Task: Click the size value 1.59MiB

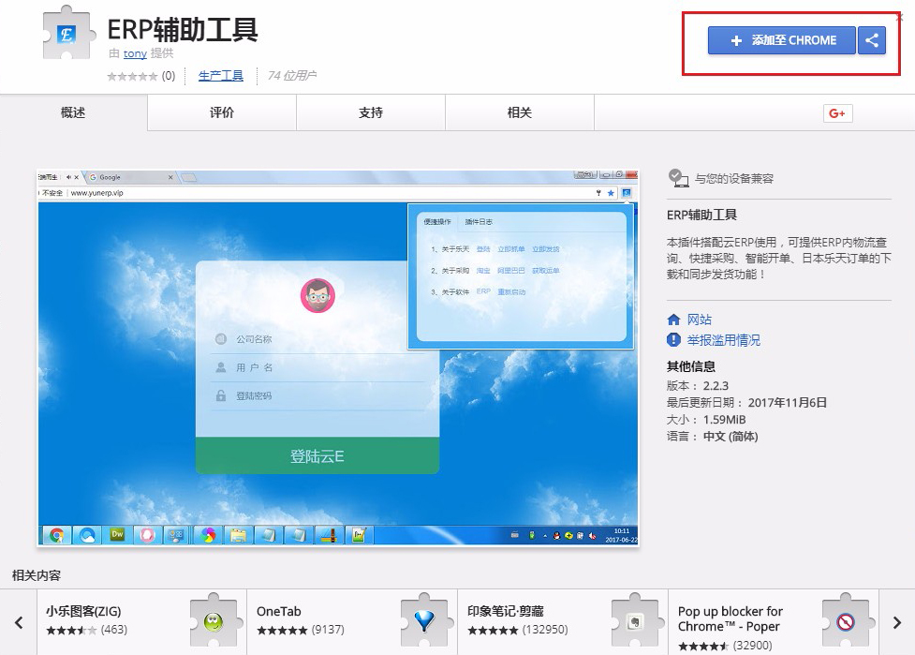Action: coord(724,420)
